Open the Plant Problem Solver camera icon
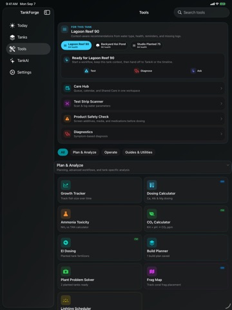This screenshot has width=232, height=310. pos(66,271)
